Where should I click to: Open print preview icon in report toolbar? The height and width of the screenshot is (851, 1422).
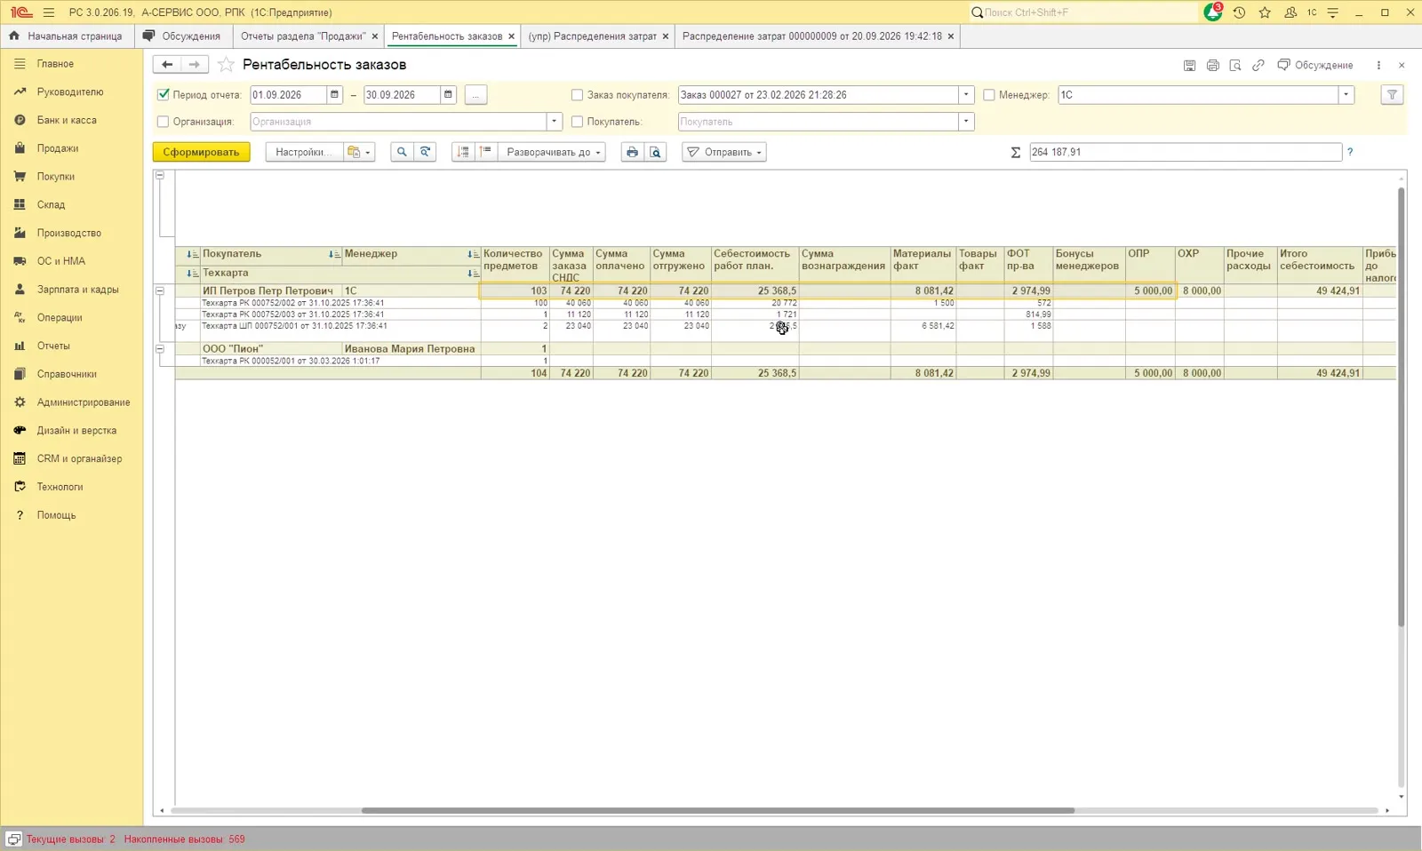[655, 152]
